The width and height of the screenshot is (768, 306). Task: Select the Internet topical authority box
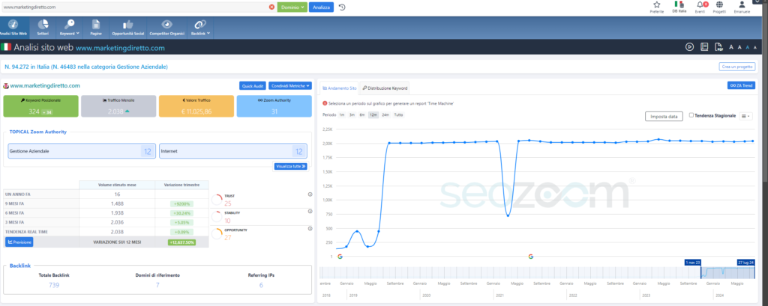tap(233, 151)
